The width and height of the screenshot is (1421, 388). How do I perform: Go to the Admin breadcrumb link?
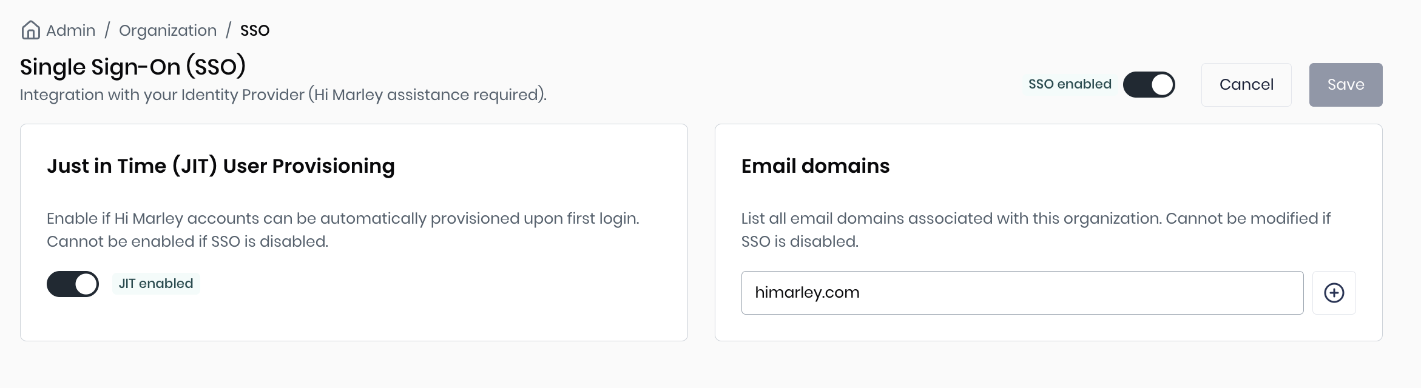(70, 30)
